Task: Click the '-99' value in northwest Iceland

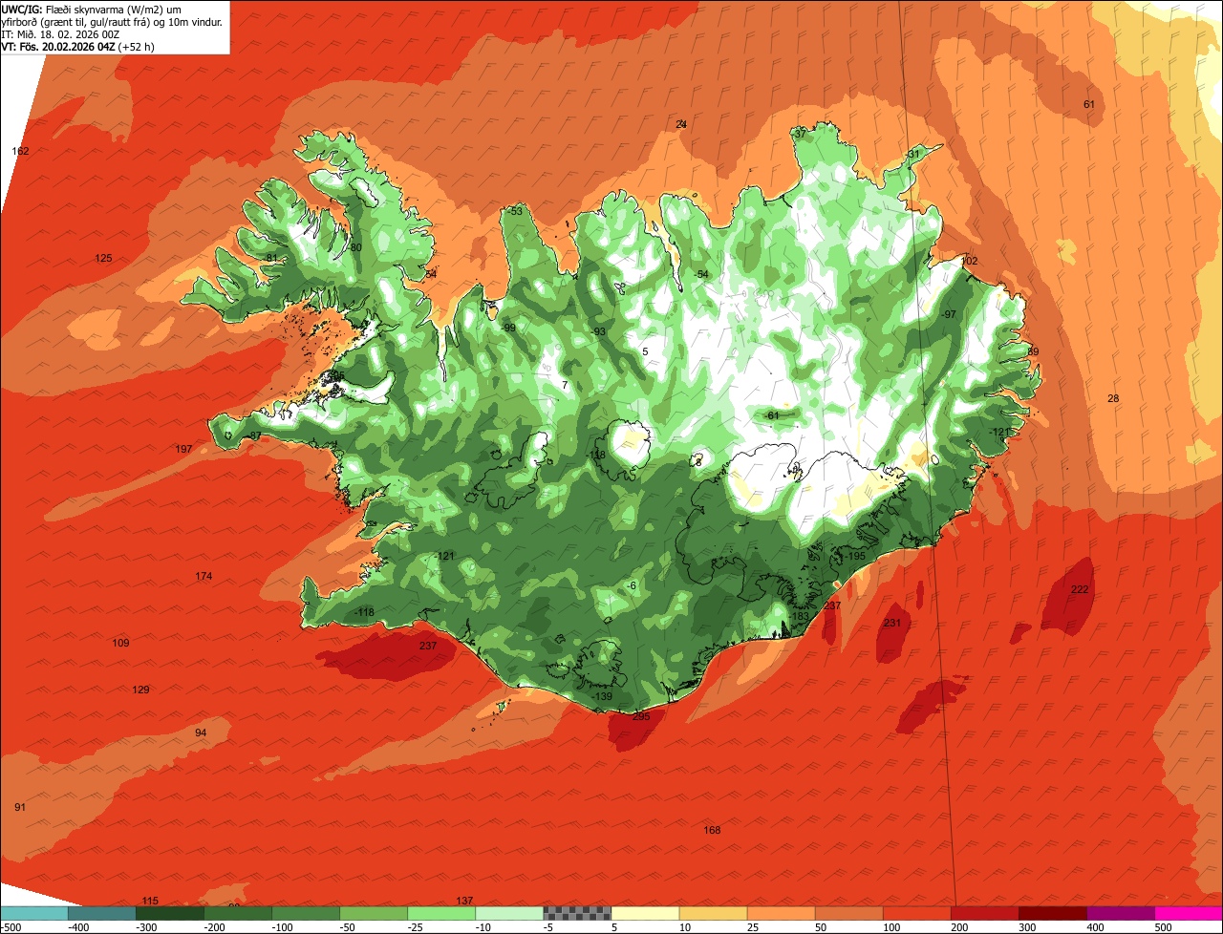Action: coord(507,328)
